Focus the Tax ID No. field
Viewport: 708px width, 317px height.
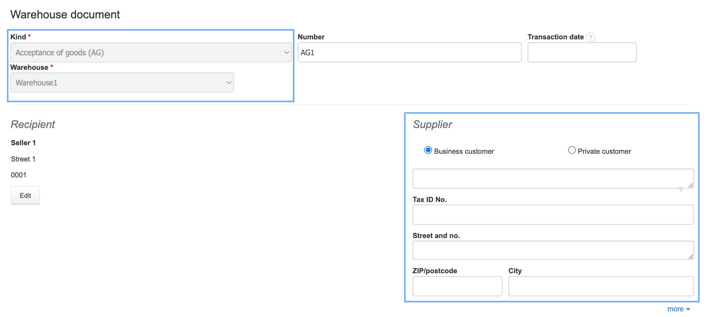click(x=553, y=215)
